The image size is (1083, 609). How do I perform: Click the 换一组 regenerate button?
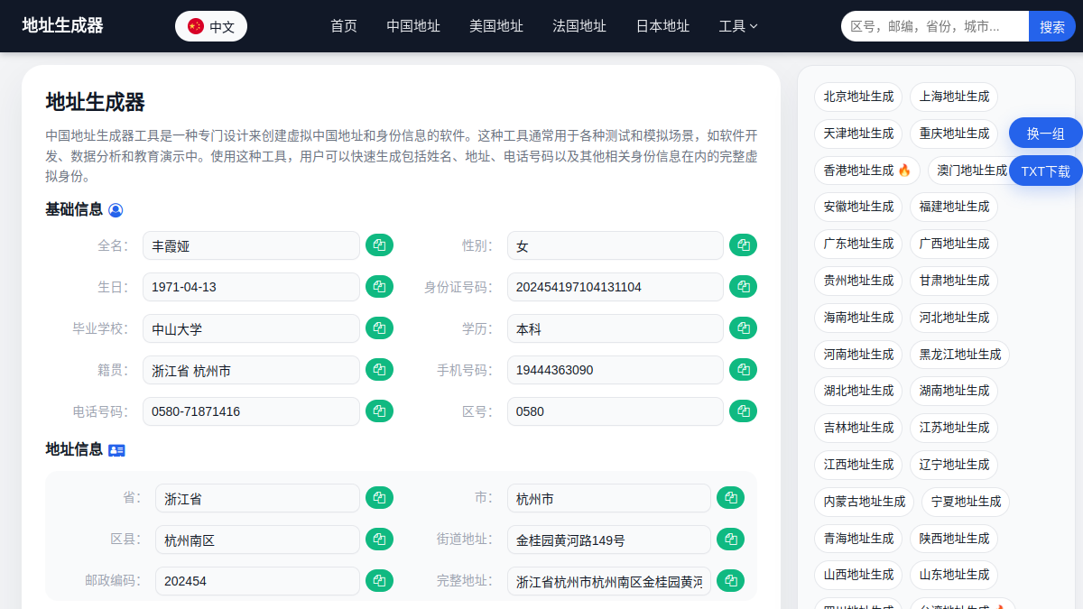tap(1046, 134)
